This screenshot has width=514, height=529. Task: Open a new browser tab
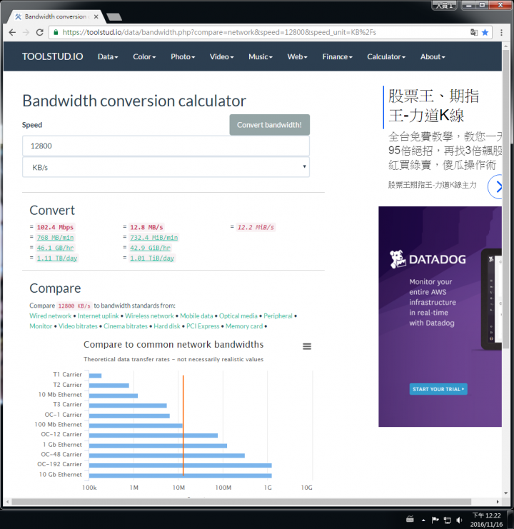pos(114,17)
